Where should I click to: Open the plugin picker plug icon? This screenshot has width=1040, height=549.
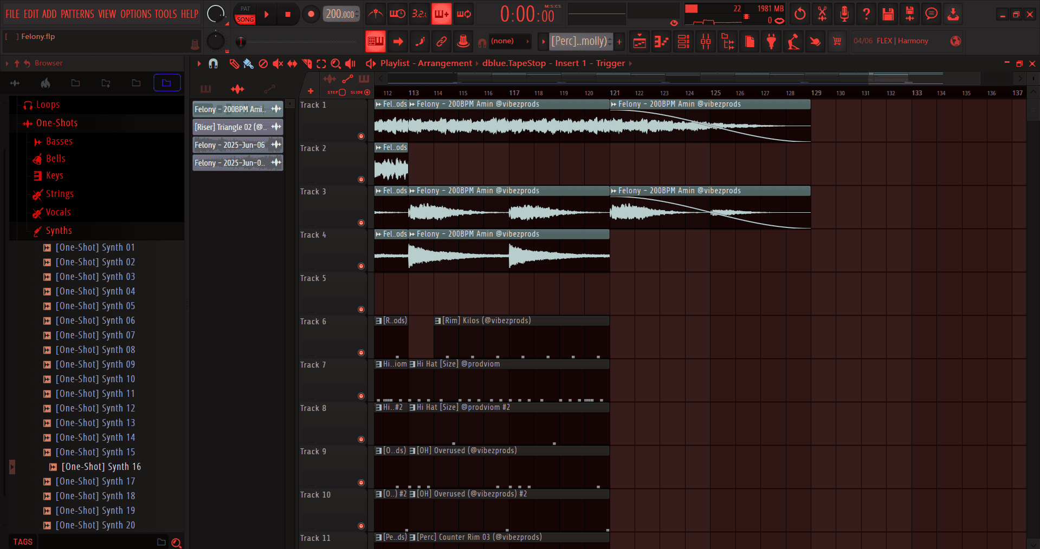771,41
